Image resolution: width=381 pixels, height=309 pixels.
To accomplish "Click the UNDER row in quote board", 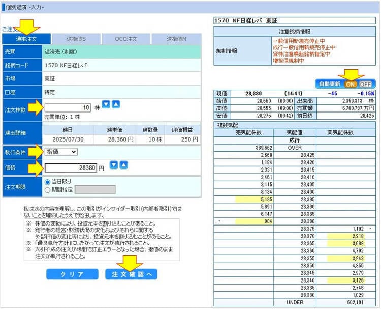I will 295,302.
